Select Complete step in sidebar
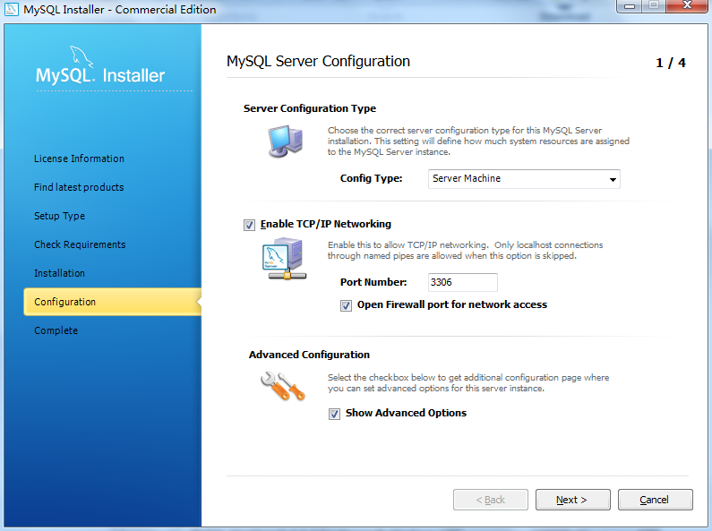 coord(56,330)
